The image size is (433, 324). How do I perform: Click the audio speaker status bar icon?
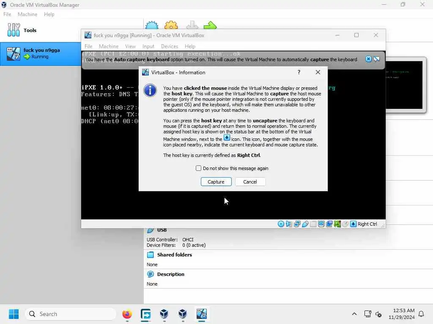tap(289, 224)
